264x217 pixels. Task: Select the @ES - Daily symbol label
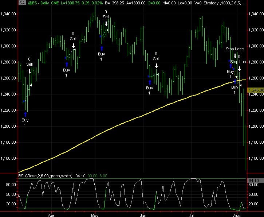[38, 3]
